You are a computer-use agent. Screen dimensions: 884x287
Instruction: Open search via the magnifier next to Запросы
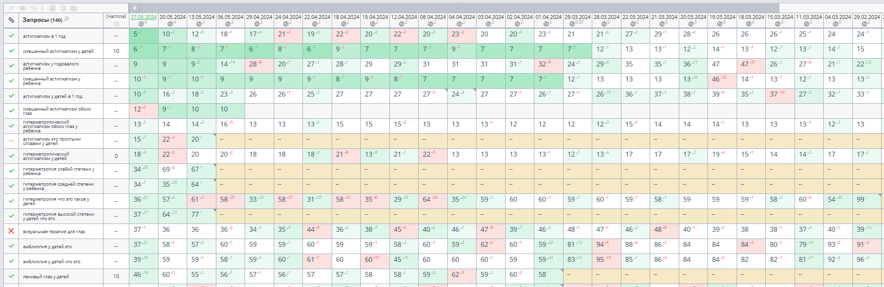click(67, 19)
